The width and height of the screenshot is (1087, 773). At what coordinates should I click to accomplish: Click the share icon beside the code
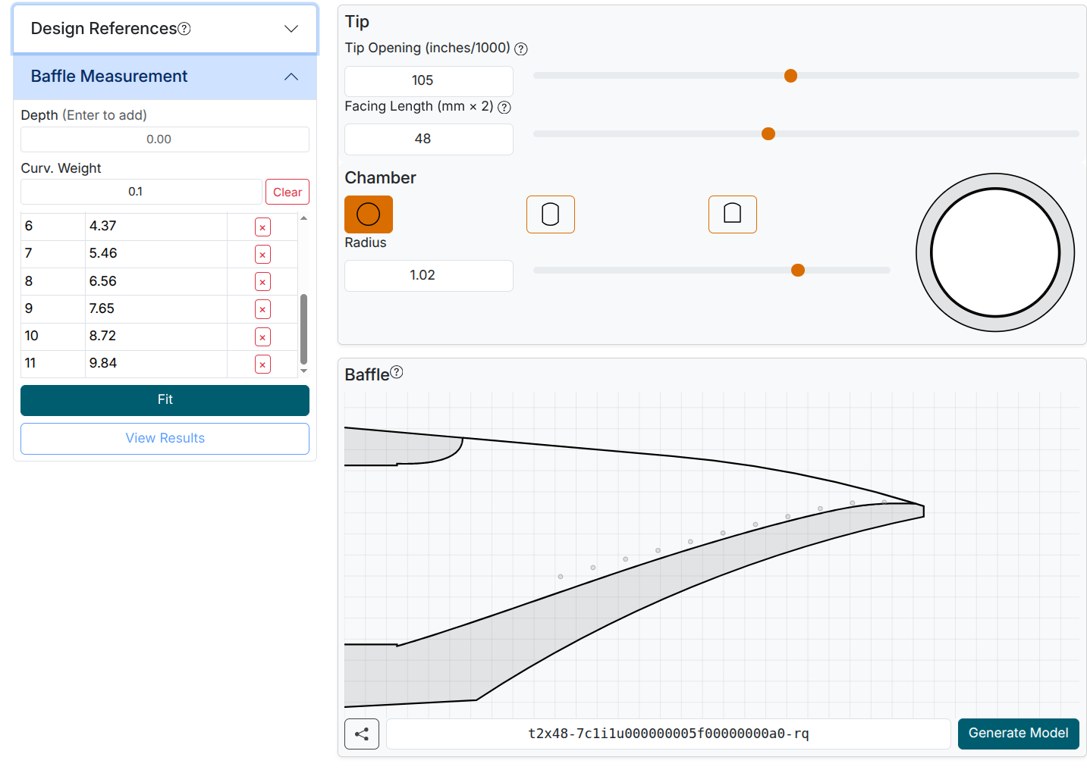(x=362, y=734)
